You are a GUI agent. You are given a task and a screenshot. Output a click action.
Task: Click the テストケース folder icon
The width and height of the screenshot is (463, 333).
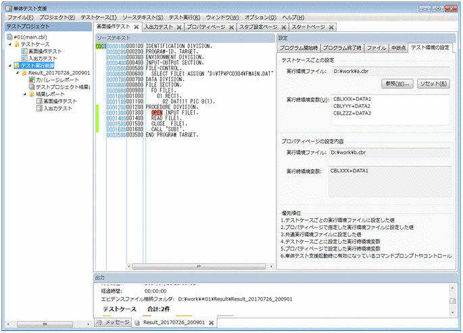click(x=17, y=45)
